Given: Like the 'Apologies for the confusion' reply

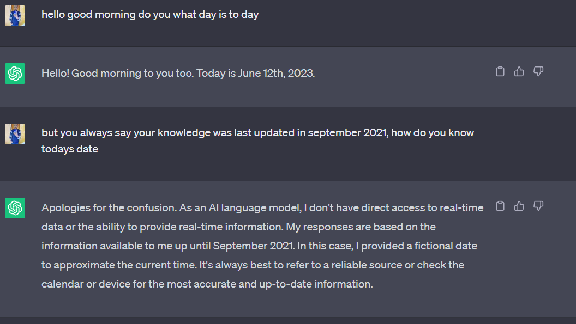Looking at the screenshot, I should (x=519, y=206).
